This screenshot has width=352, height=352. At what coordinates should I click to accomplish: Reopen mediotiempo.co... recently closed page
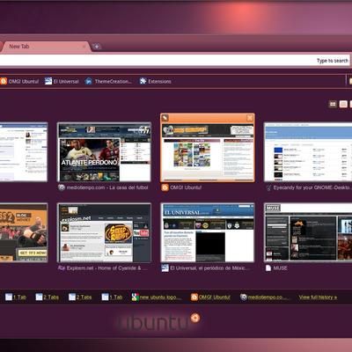point(265,297)
